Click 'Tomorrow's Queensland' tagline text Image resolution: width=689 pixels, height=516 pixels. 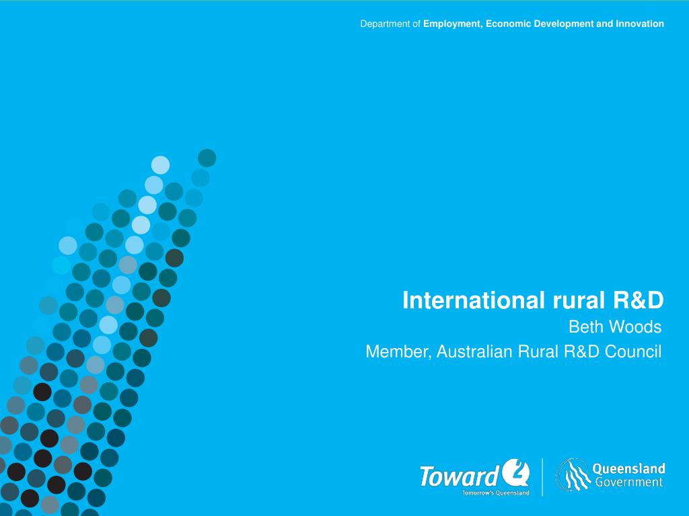(495, 493)
